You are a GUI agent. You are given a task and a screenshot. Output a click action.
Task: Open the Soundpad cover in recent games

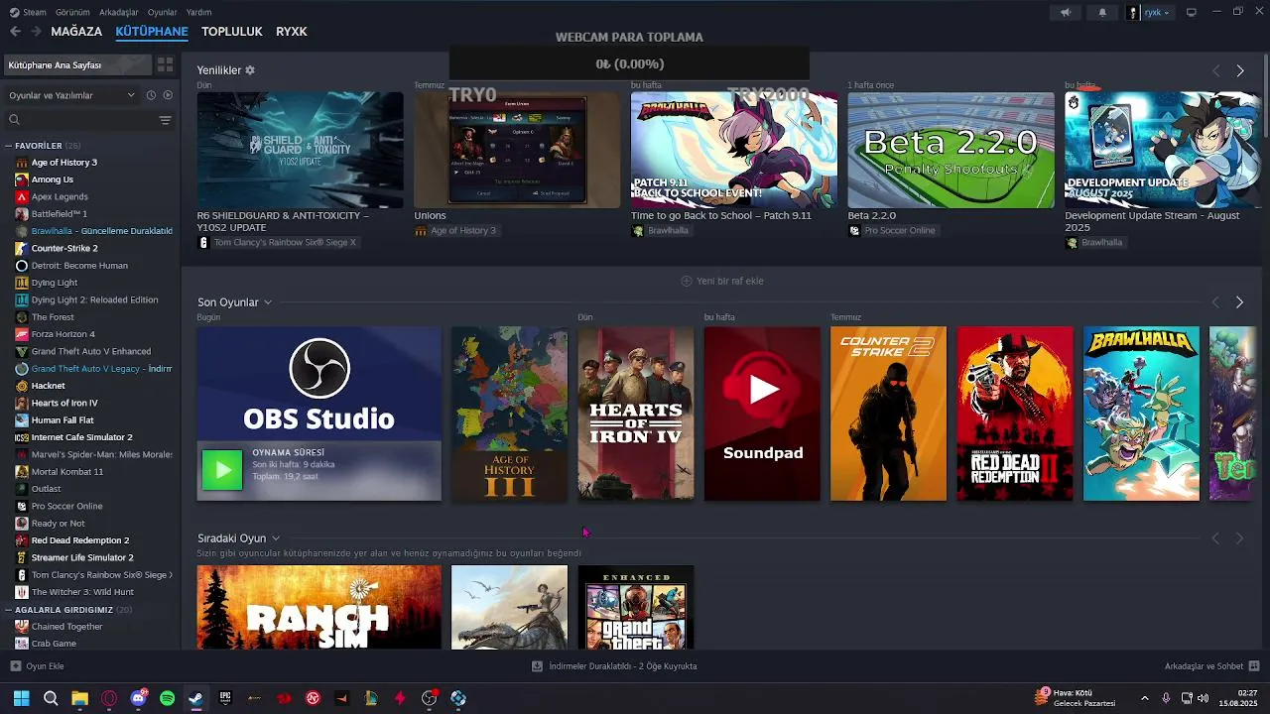[x=762, y=414]
